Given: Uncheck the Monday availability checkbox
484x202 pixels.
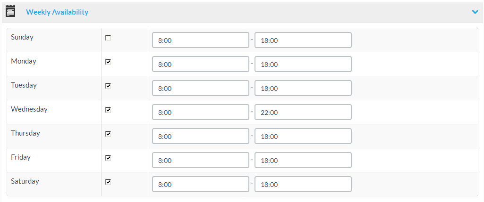Looking at the screenshot, I should click(108, 62).
